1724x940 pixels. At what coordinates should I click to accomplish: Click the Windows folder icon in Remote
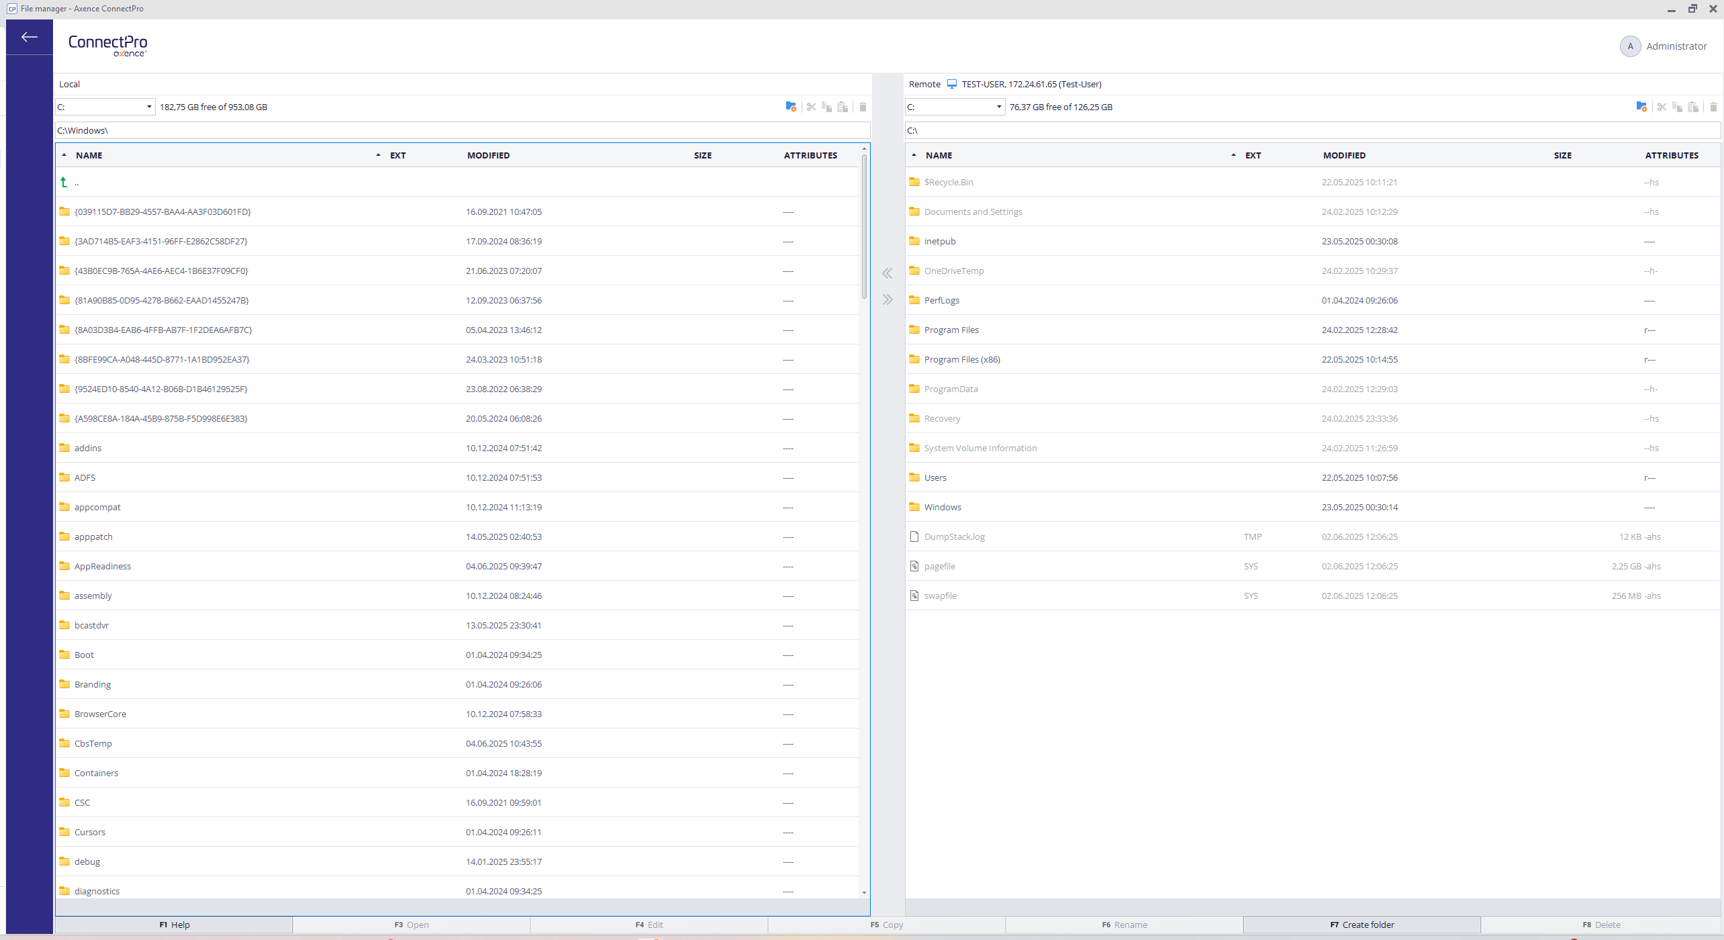coord(914,507)
